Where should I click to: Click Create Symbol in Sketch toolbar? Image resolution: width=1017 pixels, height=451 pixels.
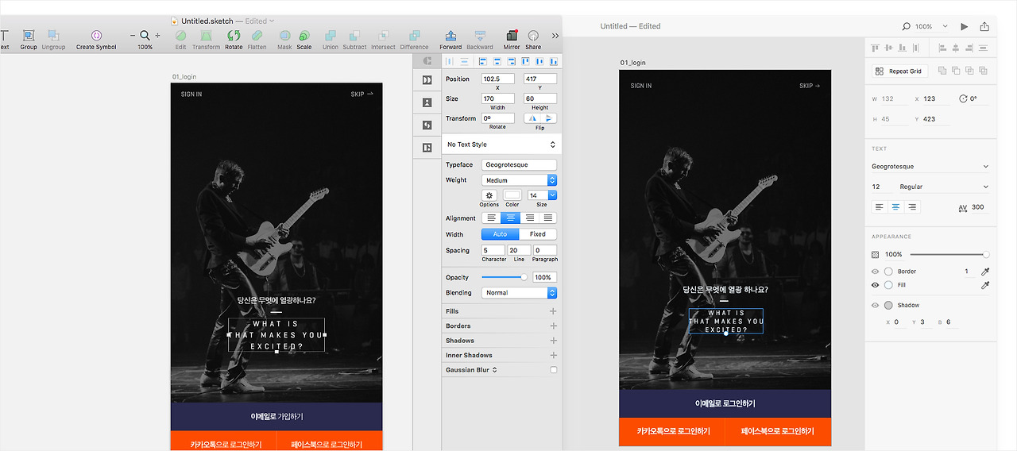(x=96, y=39)
